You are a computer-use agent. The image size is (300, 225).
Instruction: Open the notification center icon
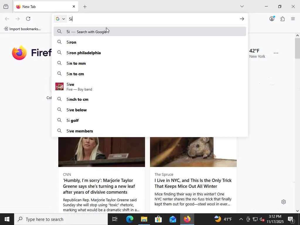tap(291, 219)
